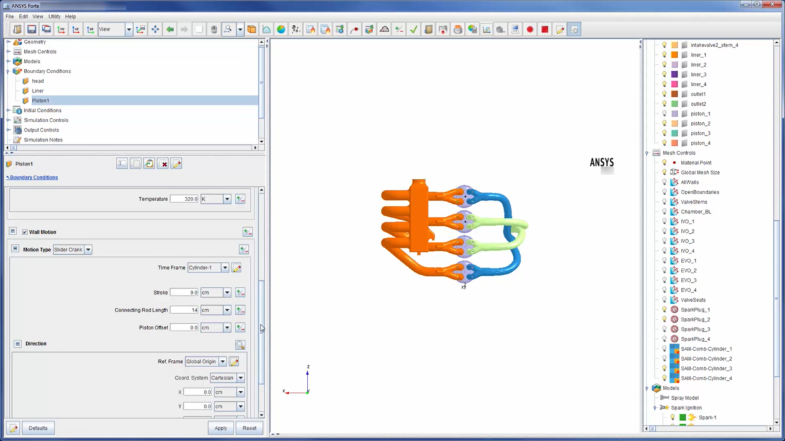Open the Edit menu
The image size is (785, 441).
click(24, 16)
